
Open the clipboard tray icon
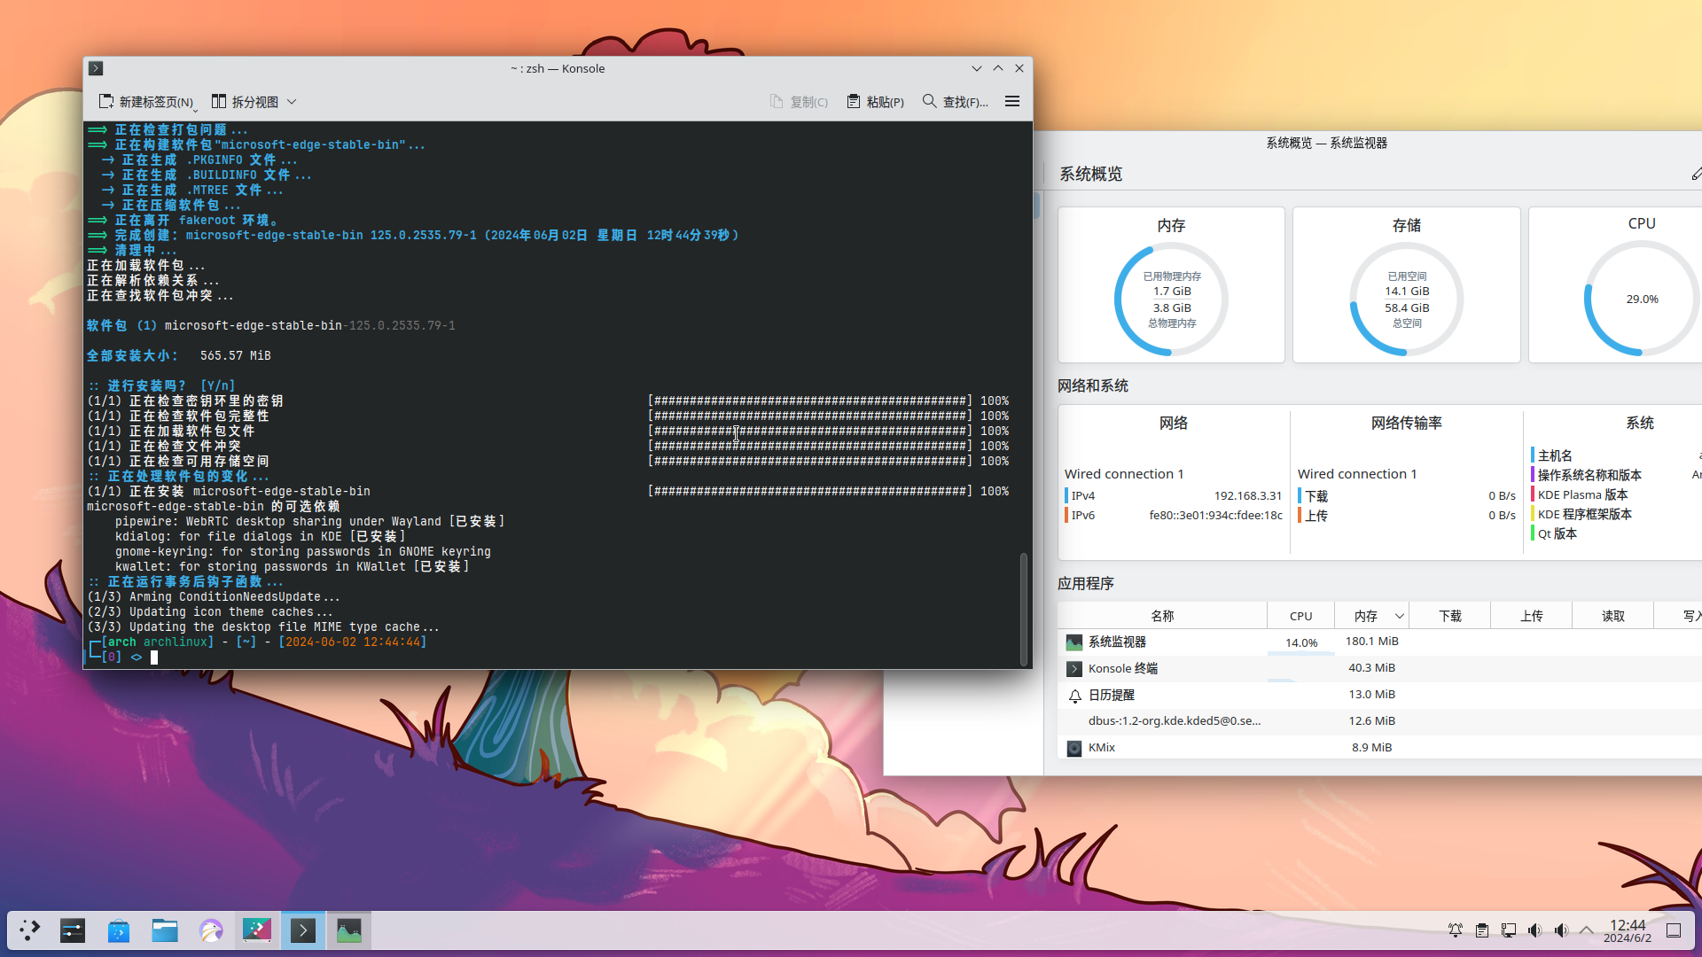1482,930
